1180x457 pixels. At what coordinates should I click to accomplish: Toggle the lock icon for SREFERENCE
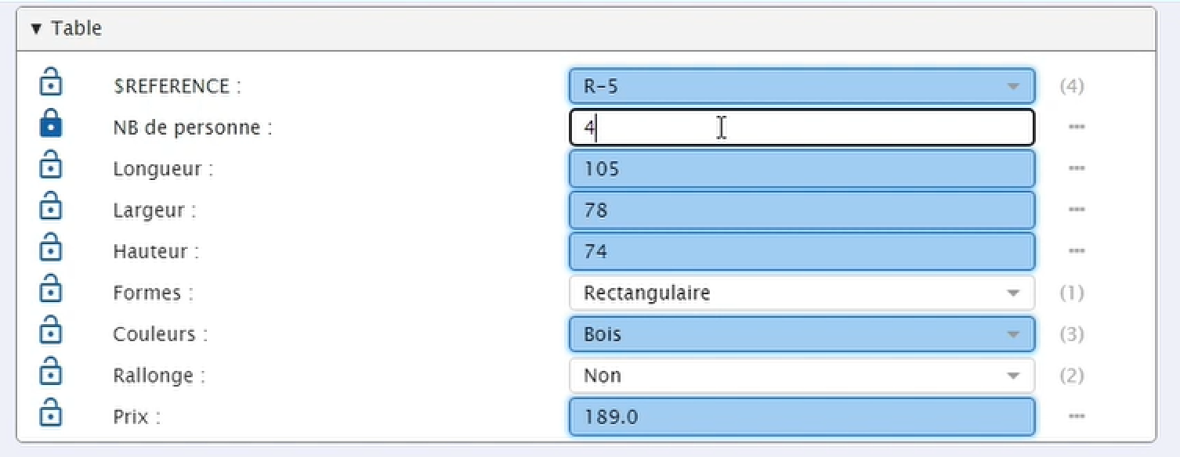click(x=51, y=81)
